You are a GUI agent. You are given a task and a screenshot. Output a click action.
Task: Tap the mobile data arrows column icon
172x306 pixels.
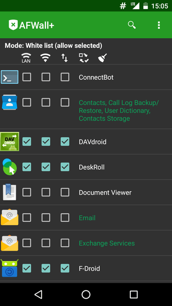64,58
